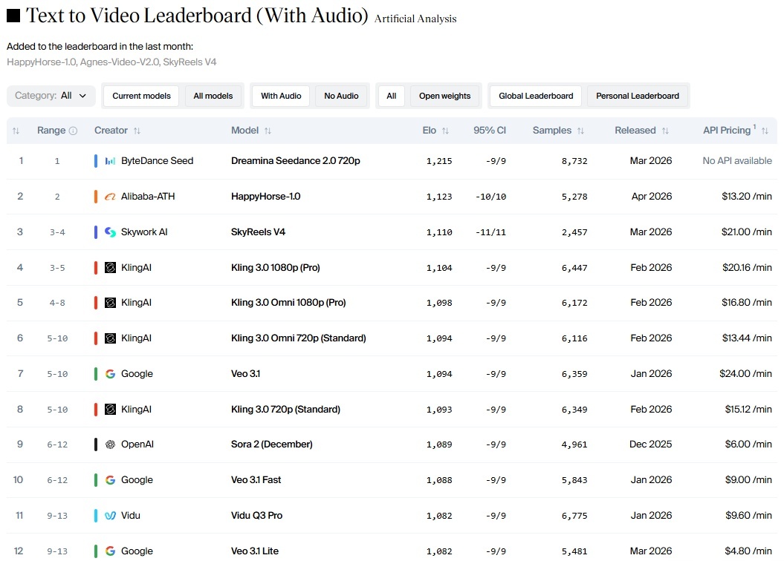This screenshot has width=784, height=561.
Task: Click the Vidu creator name
Action: coord(131,515)
